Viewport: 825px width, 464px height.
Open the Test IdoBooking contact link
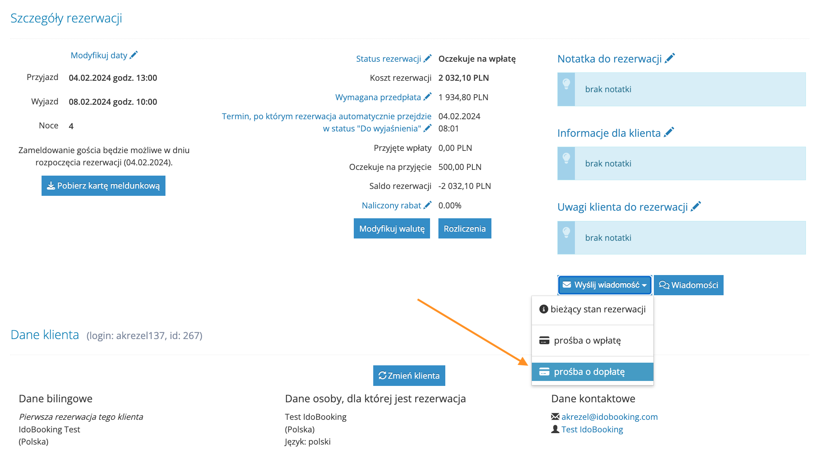[x=592, y=429]
